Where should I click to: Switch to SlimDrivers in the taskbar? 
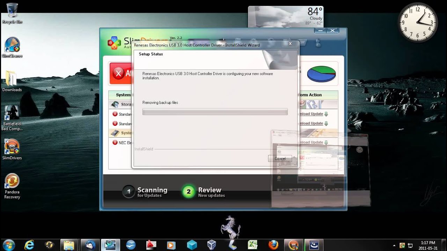point(294,245)
